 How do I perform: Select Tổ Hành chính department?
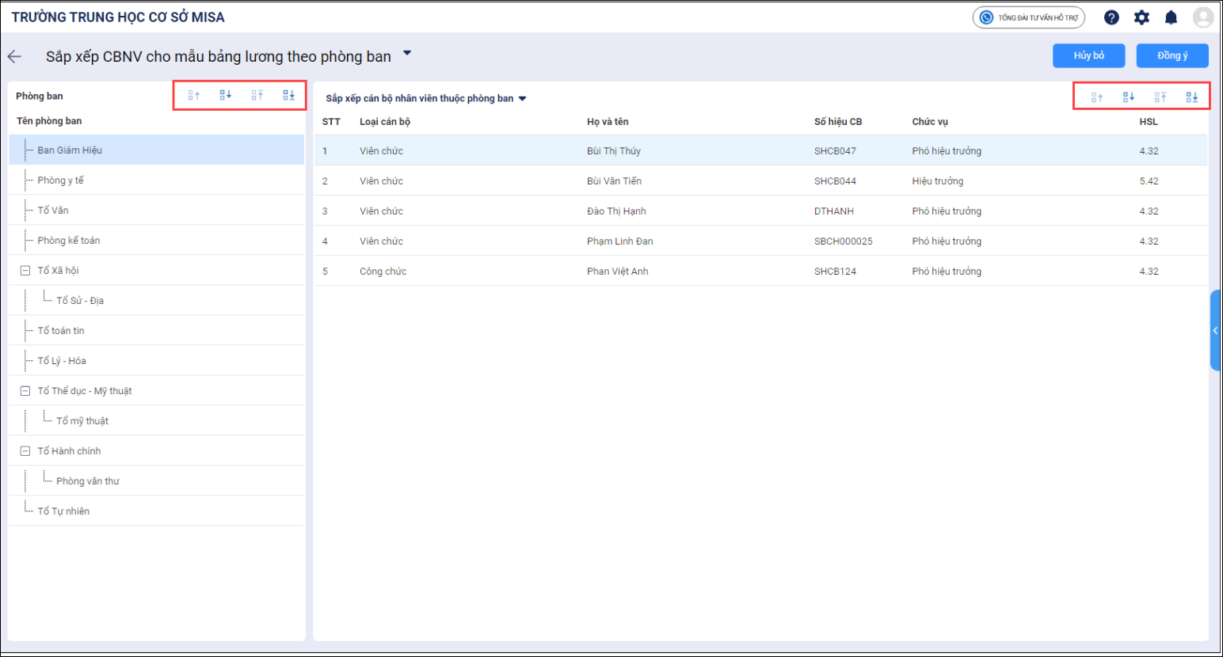tap(157, 451)
